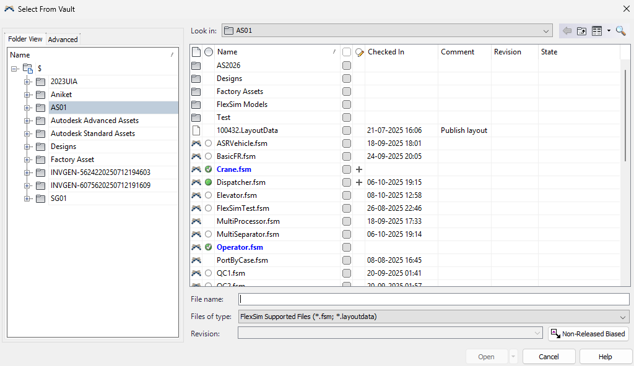
Task: Click the Up One Level folder icon
Action: pos(581,31)
